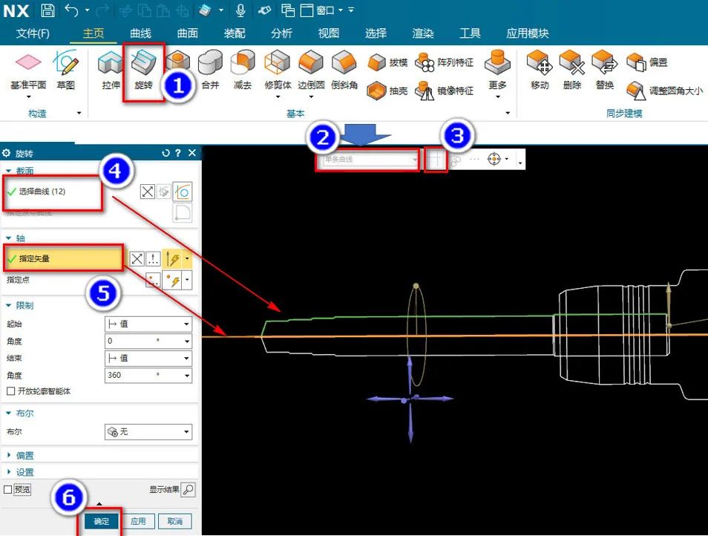
Task: Click the Cancel (取消) button
Action: coord(175,521)
